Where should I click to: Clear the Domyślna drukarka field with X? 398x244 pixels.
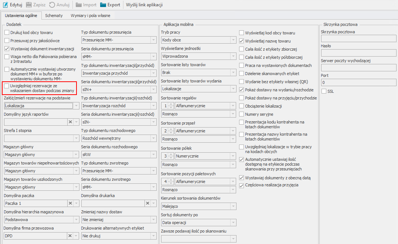[147, 203]
